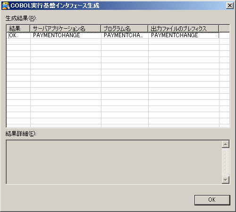Click the result details scrollbar track
Viewport: 236px width, 212px height.
point(226,162)
